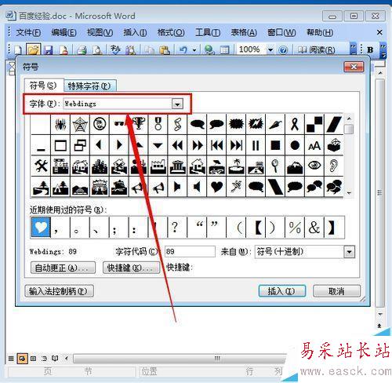Open the 格式(O) menu
Screen dimensions: 392x383
click(171, 33)
